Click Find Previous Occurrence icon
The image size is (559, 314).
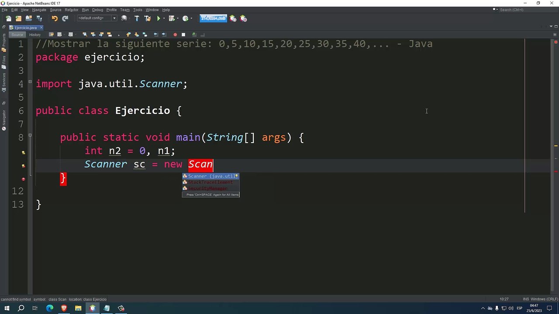click(93, 34)
